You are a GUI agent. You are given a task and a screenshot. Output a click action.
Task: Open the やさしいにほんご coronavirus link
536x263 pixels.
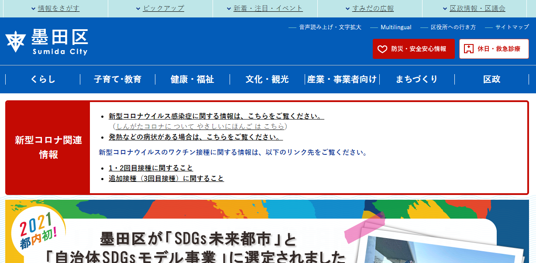tap(200, 126)
